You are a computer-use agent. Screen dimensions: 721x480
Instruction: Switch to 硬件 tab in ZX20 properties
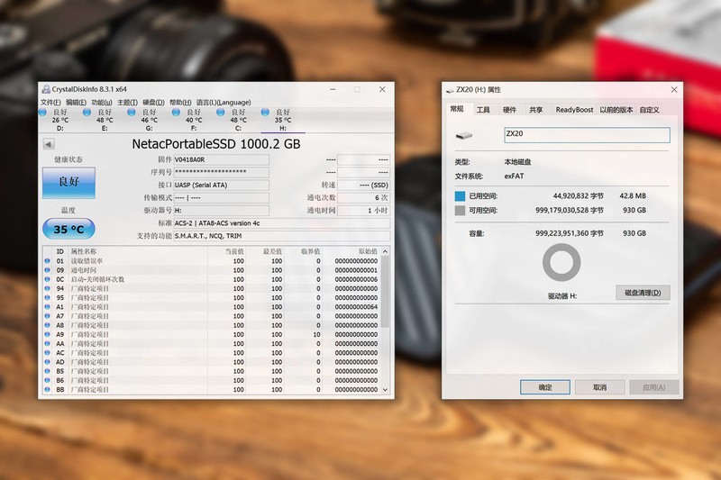tap(509, 110)
